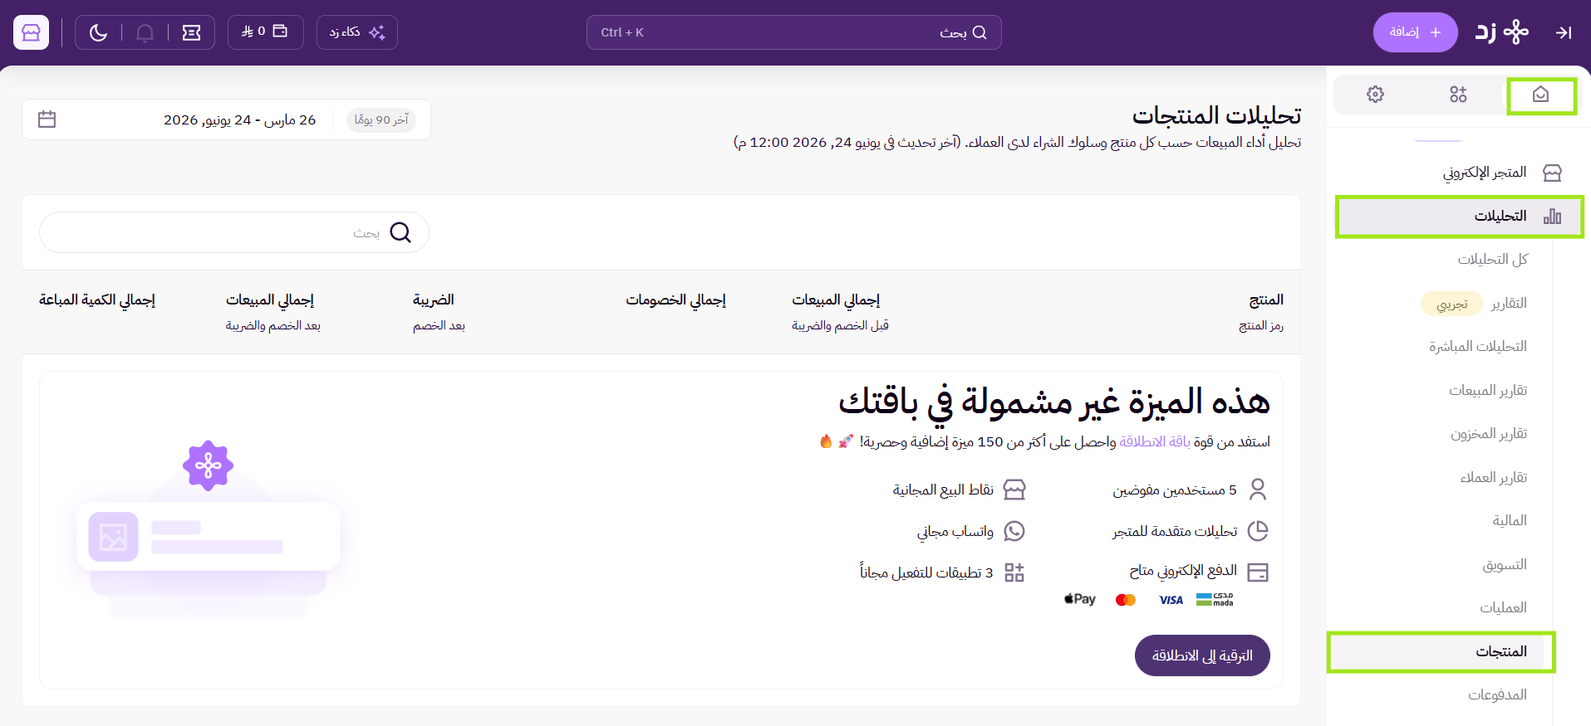Screen dimensions: 1591x726
Task: Switch to home tab icon in sidebar
Action: 1540,95
